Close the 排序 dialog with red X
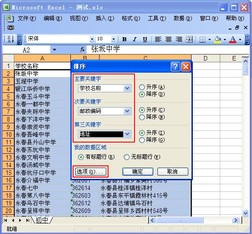This screenshot has width=252, height=234. (x=186, y=66)
